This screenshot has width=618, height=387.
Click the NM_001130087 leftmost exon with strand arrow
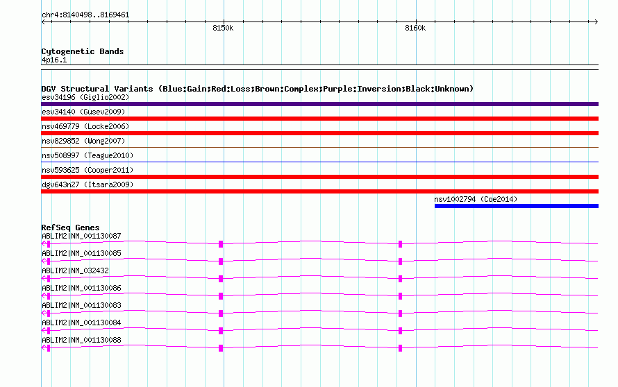[x=46, y=244]
